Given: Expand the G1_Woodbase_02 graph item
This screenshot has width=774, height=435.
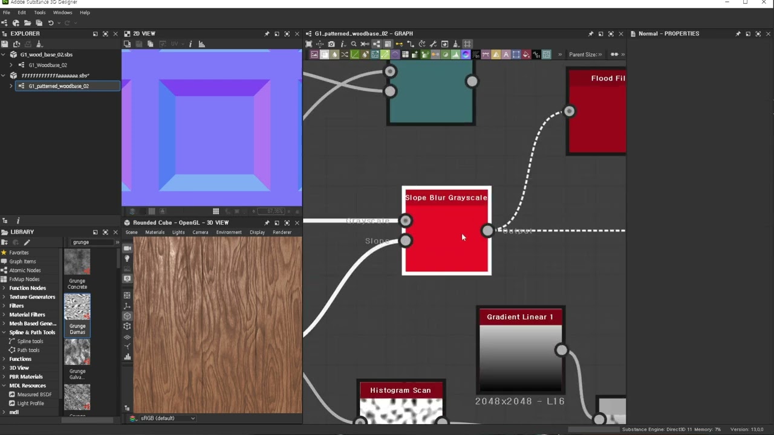Looking at the screenshot, I should (x=11, y=65).
